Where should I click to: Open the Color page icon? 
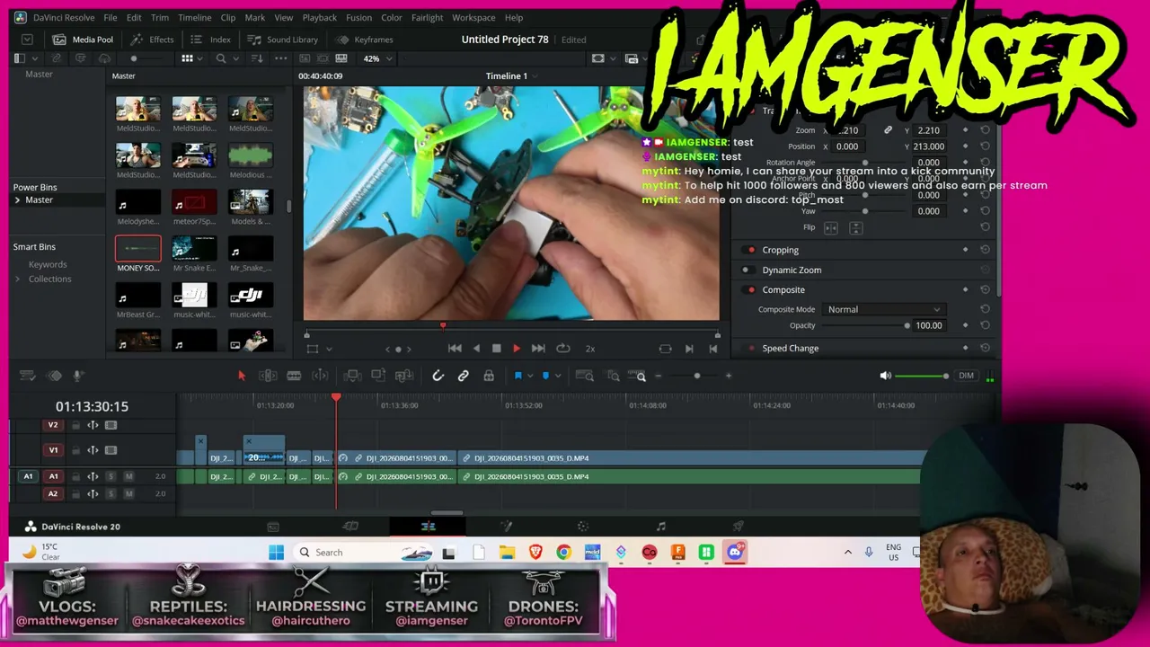tap(583, 527)
